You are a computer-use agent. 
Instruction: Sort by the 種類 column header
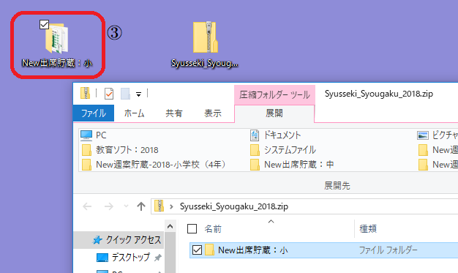[x=368, y=228]
